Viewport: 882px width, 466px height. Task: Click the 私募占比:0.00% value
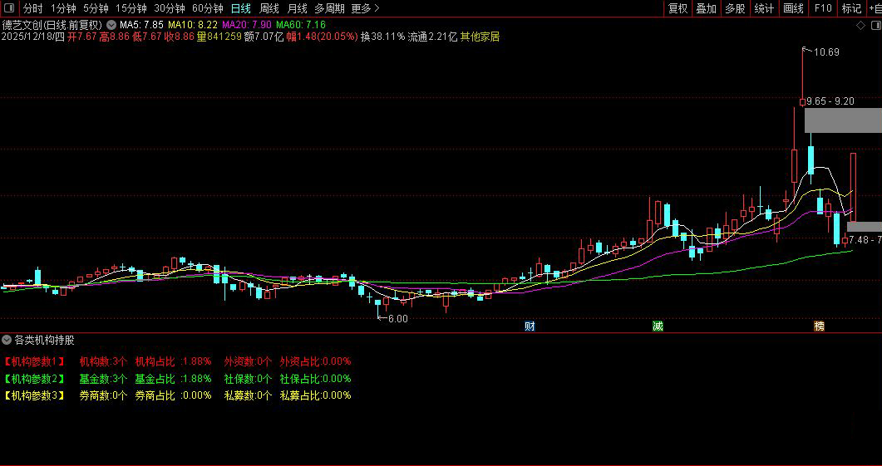coord(316,395)
